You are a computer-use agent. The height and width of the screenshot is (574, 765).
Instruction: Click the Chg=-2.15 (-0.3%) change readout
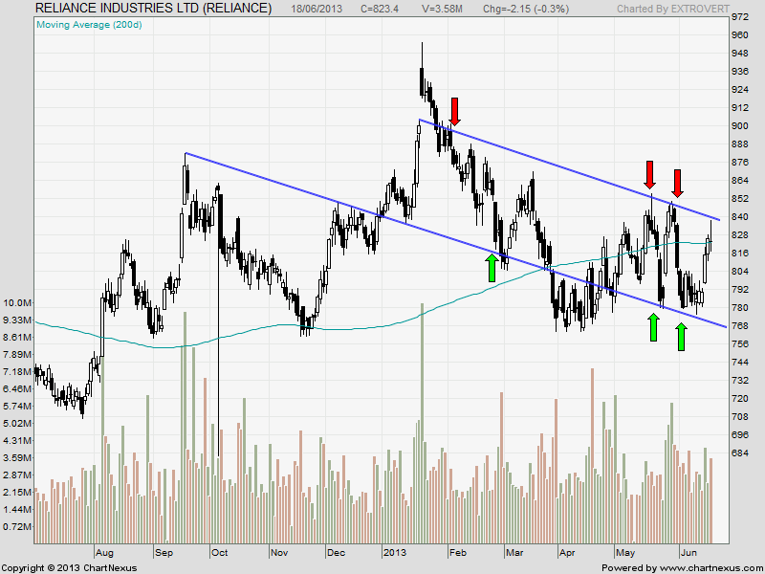525,9
